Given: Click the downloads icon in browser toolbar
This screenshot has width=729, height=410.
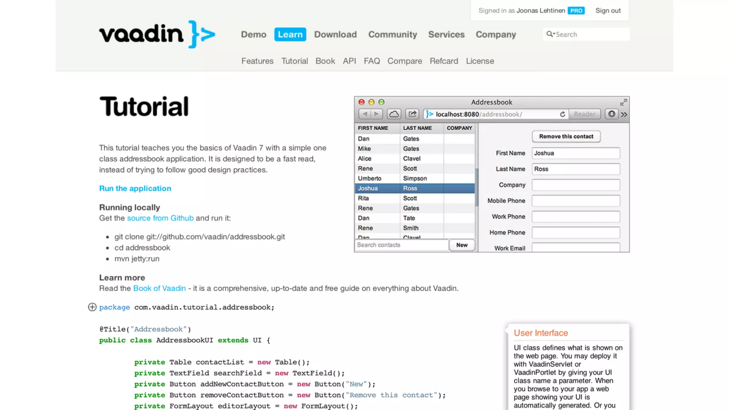Looking at the screenshot, I should [x=611, y=114].
